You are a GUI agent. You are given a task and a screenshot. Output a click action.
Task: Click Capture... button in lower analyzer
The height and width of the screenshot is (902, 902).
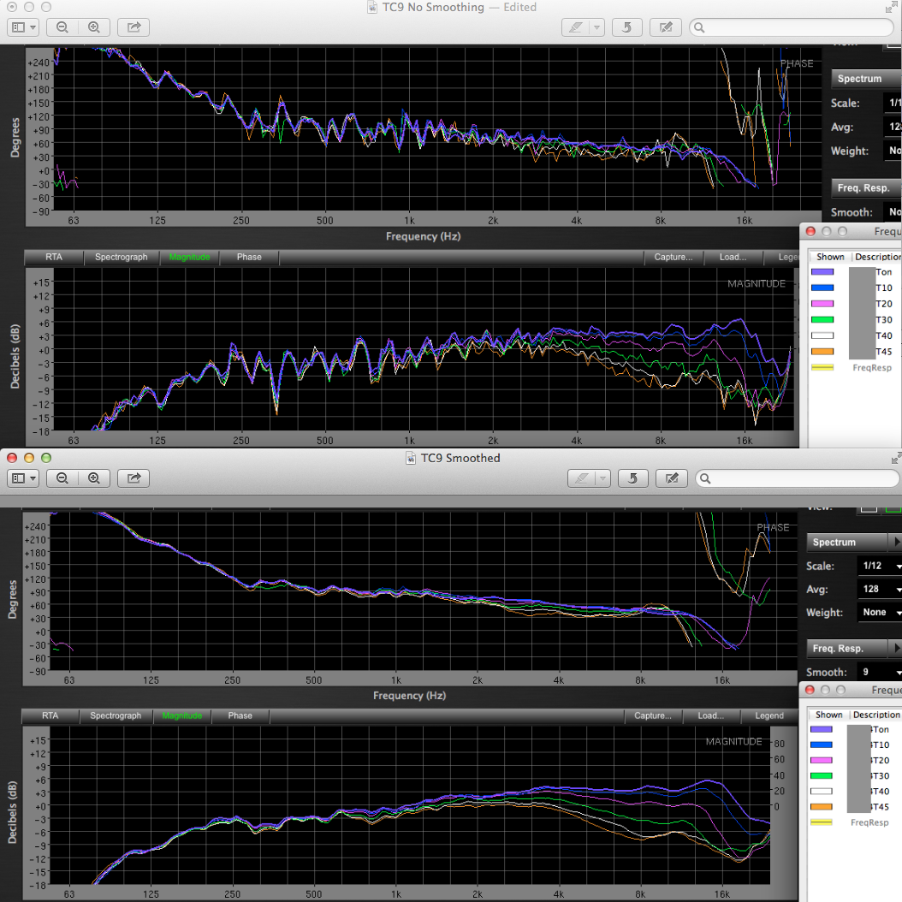[x=653, y=715]
